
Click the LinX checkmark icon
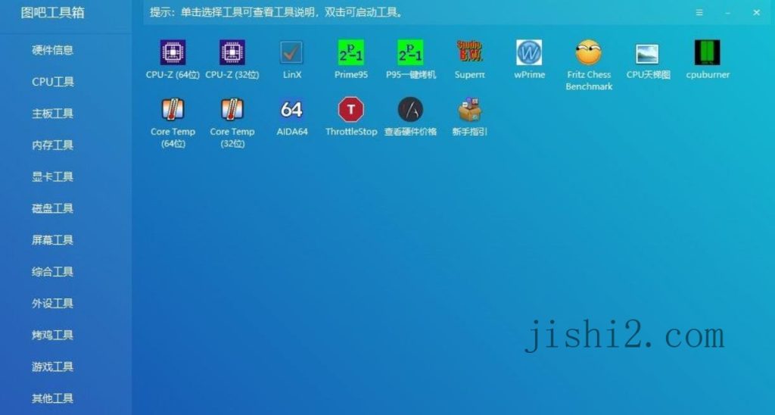[x=291, y=52]
